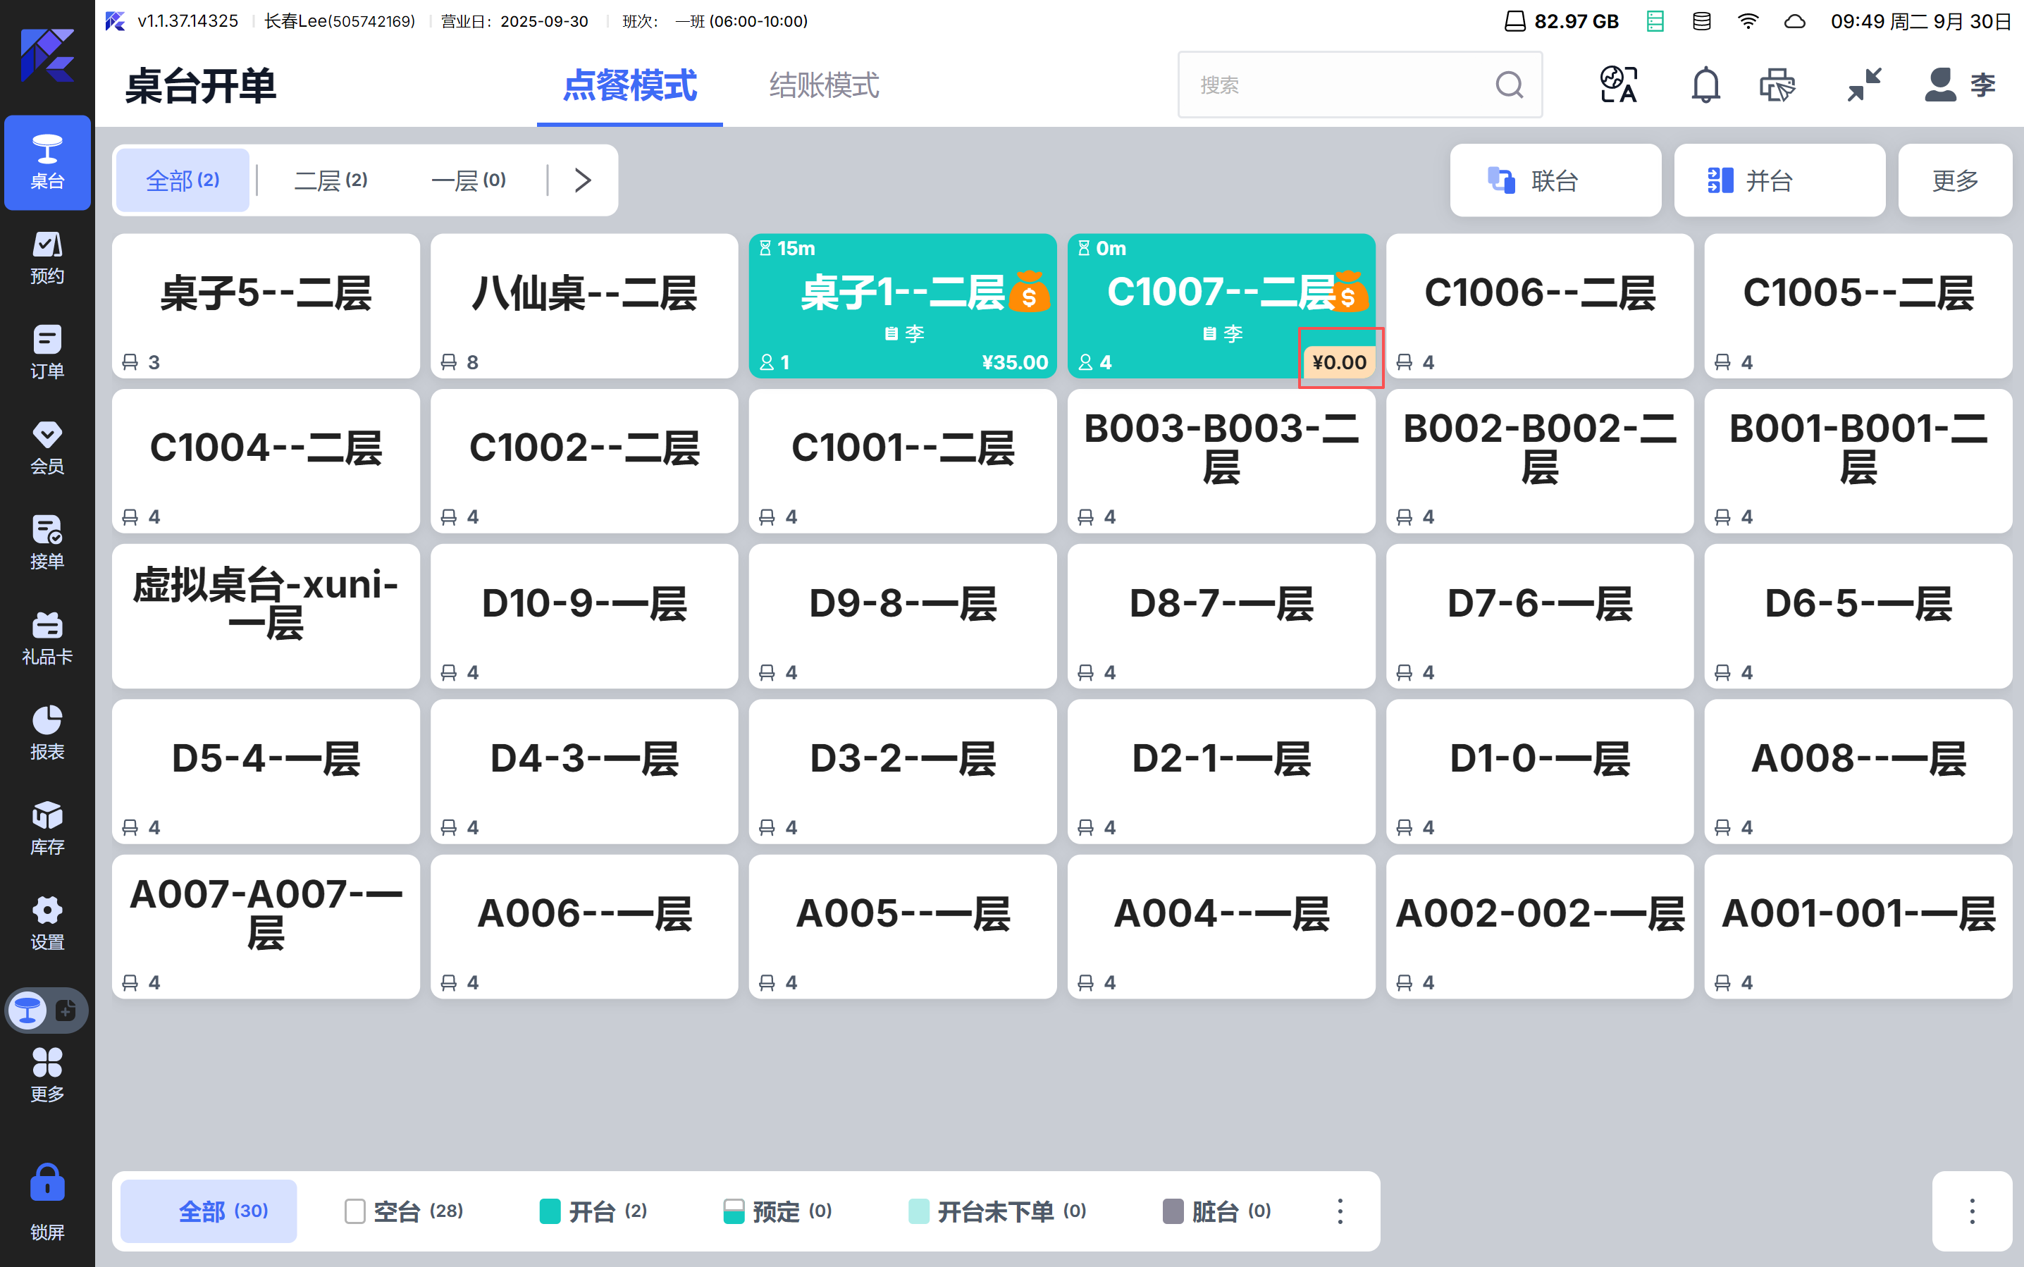Open the 更多 dropdown button top right
2024x1267 pixels.
pos(1954,180)
